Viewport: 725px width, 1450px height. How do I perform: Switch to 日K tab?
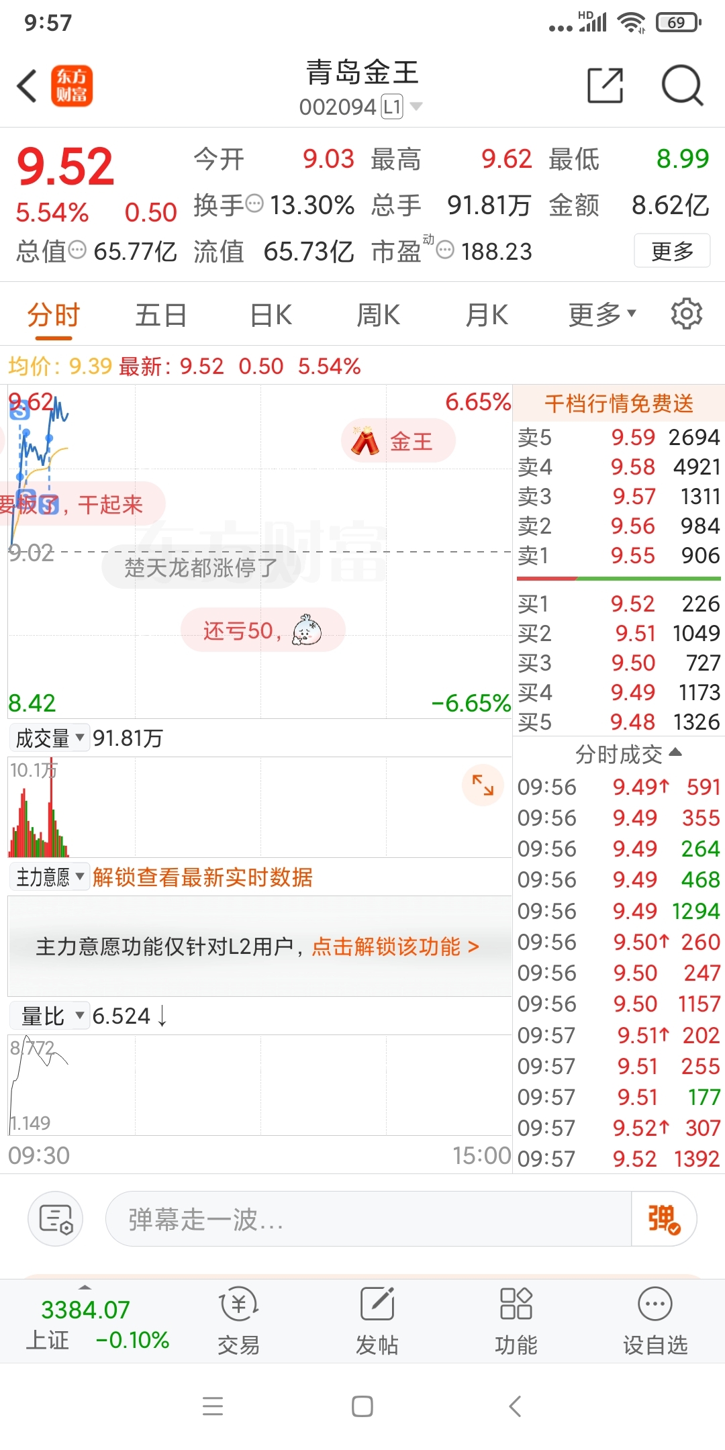coord(271,313)
